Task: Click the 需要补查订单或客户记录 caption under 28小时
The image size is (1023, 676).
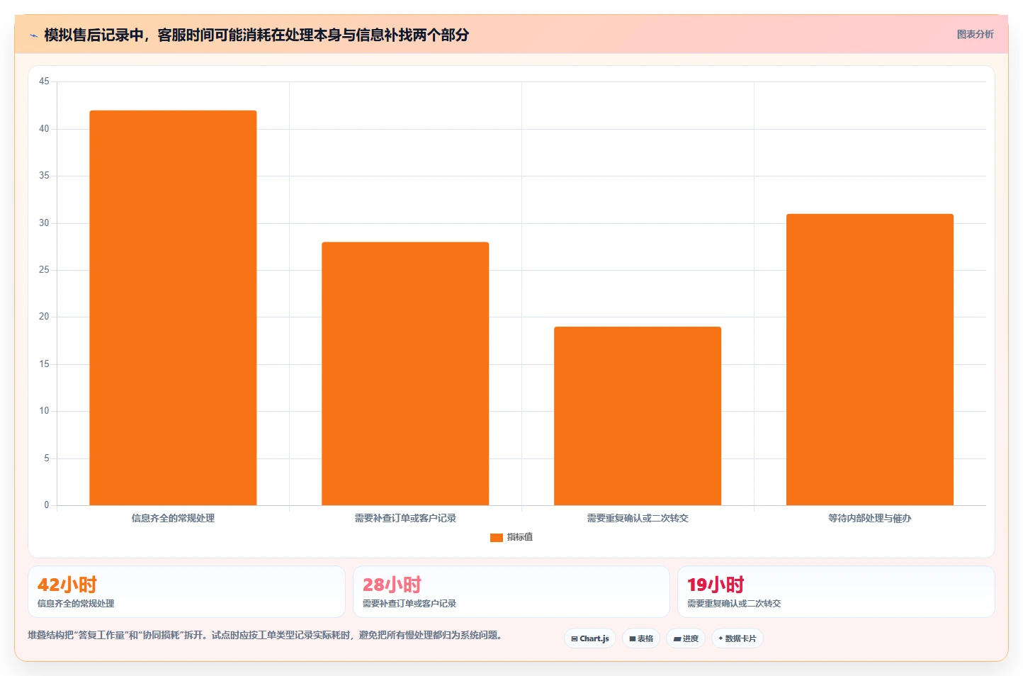Action: pyautogui.click(x=409, y=604)
